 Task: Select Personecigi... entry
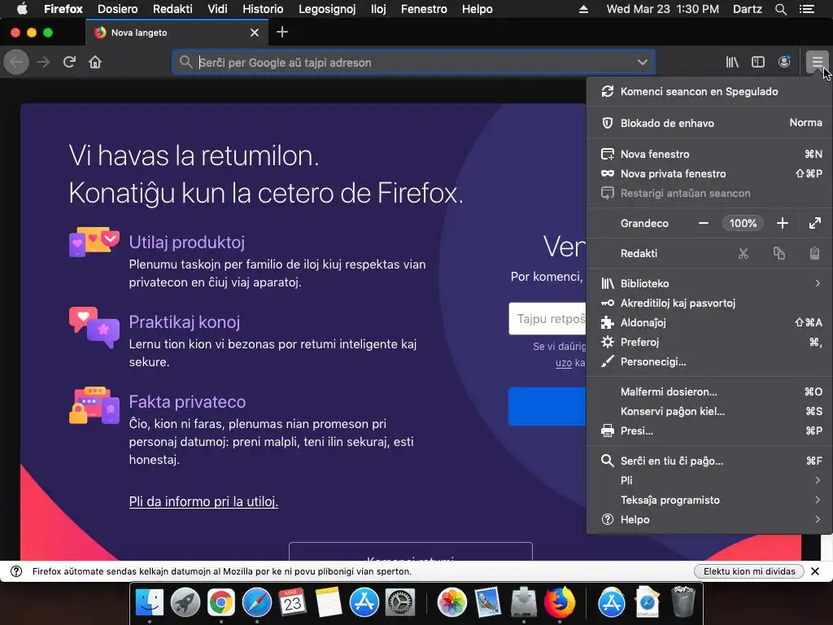(709, 362)
